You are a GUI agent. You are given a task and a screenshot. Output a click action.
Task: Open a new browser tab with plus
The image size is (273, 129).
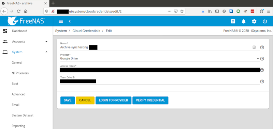[x=53, y=3]
